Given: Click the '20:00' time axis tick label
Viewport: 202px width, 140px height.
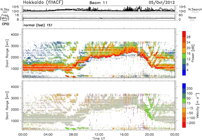Looking at the screenshot, I should click(x=149, y=135).
